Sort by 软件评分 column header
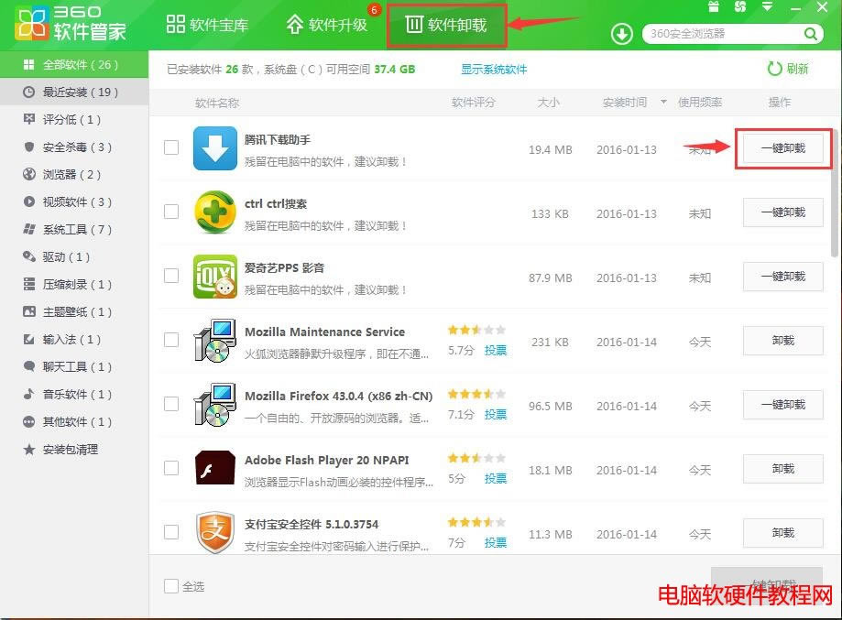 (x=474, y=102)
